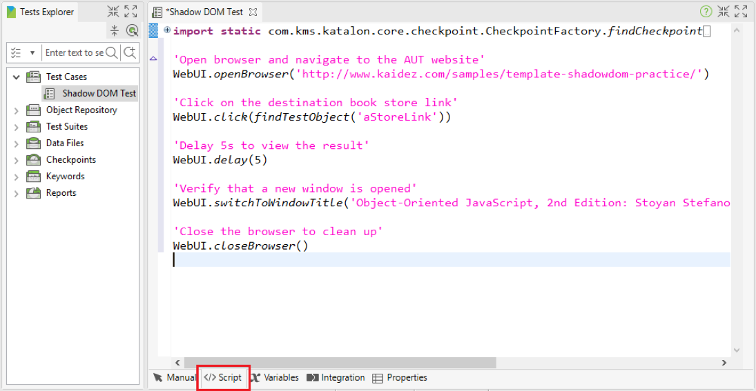Focus the 'Enter text to search' field
756x391 pixels.
(74, 52)
